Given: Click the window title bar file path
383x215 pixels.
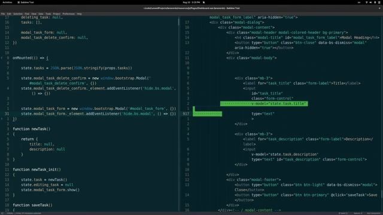Looking at the screenshot, I should 191,8.
